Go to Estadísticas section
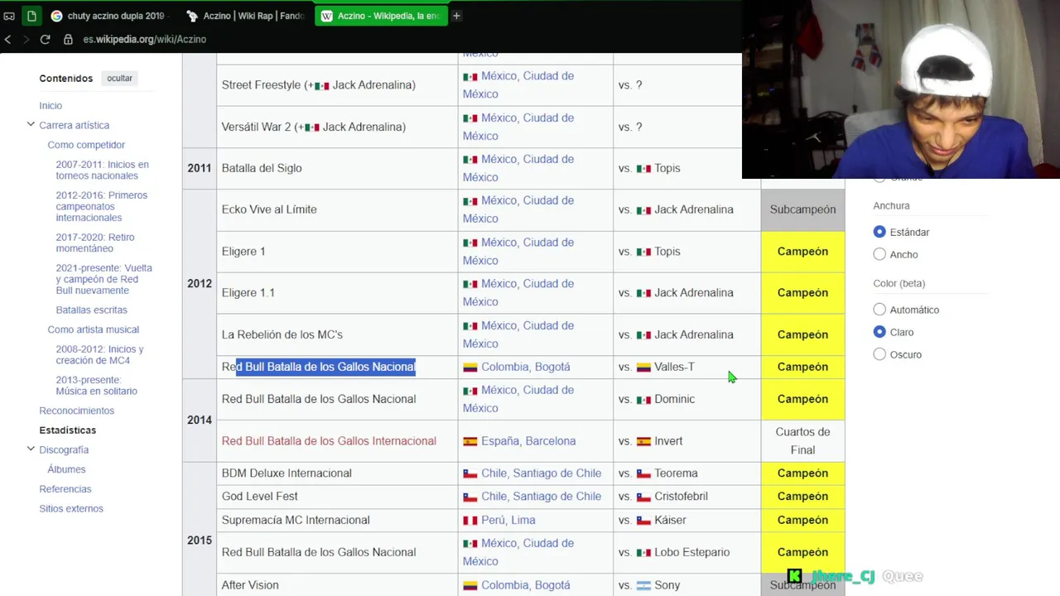The image size is (1060, 596). click(x=67, y=430)
